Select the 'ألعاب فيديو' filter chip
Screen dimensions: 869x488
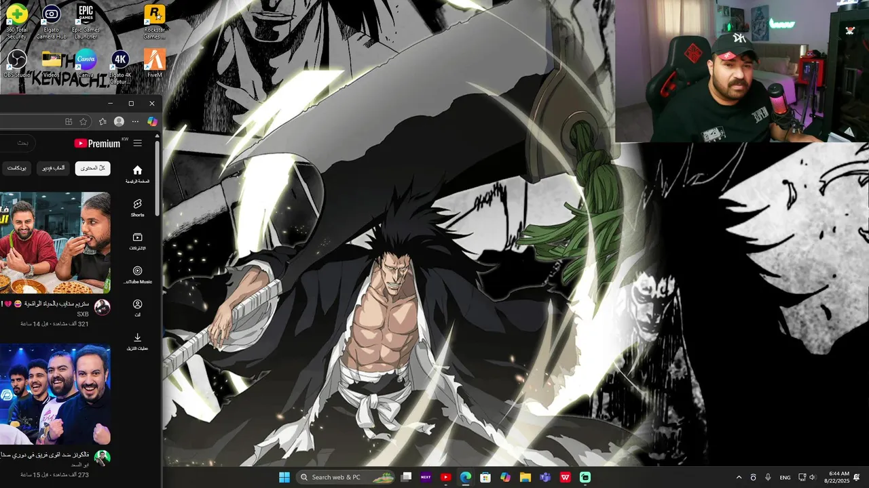54,168
